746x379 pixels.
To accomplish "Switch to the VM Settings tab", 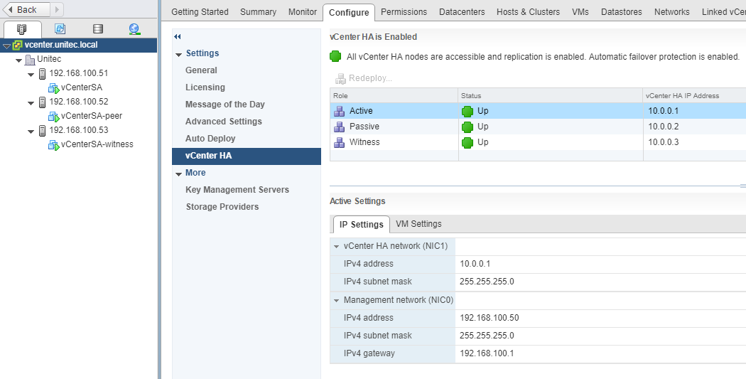I will (x=418, y=224).
